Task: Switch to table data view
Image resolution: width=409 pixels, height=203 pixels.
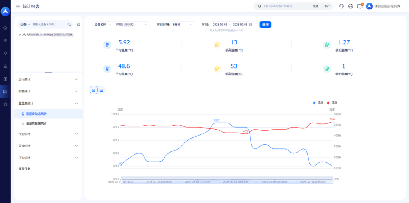Action: point(101,90)
